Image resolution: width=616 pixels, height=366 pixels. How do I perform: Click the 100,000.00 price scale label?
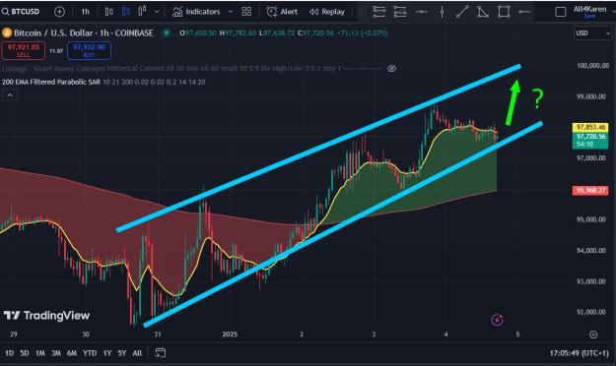point(592,66)
